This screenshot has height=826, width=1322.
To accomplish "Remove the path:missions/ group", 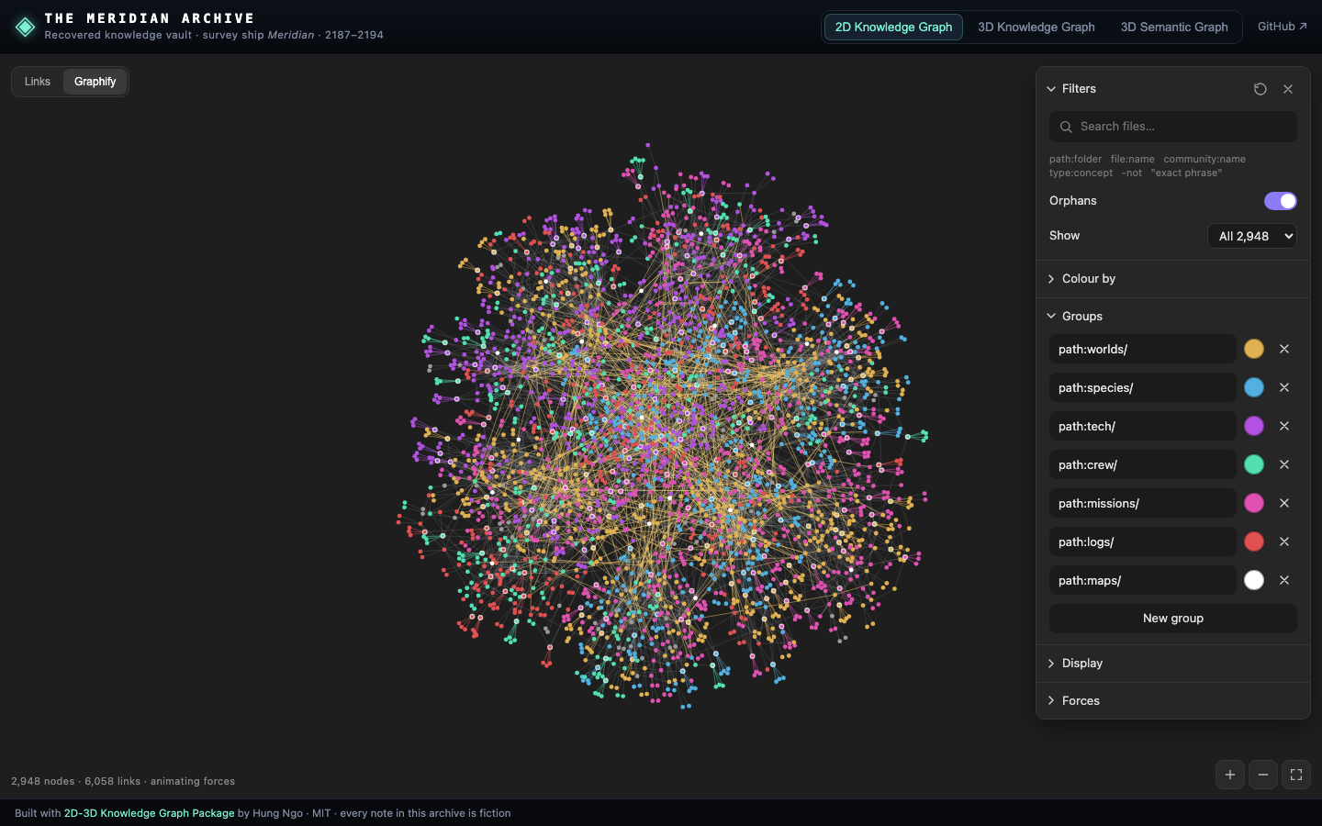I will tap(1284, 503).
